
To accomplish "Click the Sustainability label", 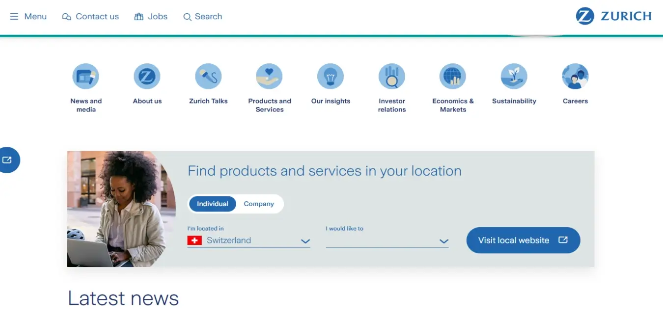I will (514, 101).
